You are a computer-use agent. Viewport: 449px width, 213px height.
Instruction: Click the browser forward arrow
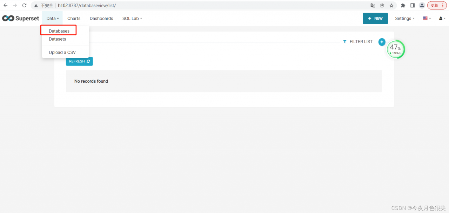[x=15, y=6]
